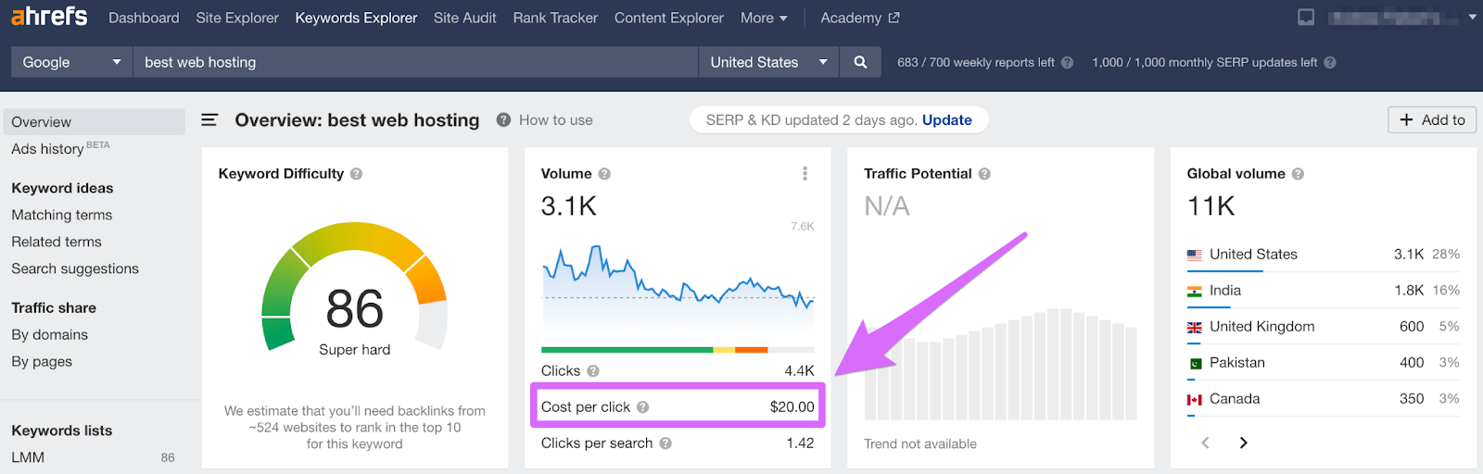Go to next page of countries
This screenshot has height=474, width=1483.
[x=1244, y=443]
